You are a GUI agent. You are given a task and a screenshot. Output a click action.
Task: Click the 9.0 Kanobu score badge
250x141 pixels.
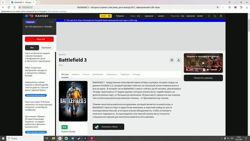[64, 127]
